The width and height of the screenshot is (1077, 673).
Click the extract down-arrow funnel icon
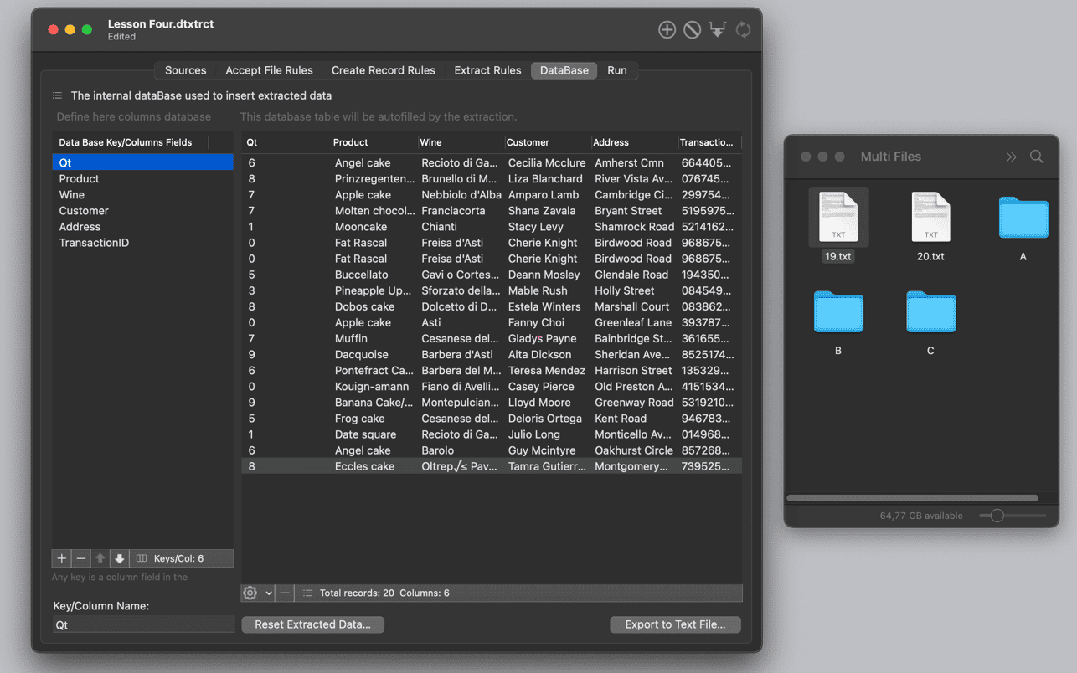pyautogui.click(x=718, y=30)
